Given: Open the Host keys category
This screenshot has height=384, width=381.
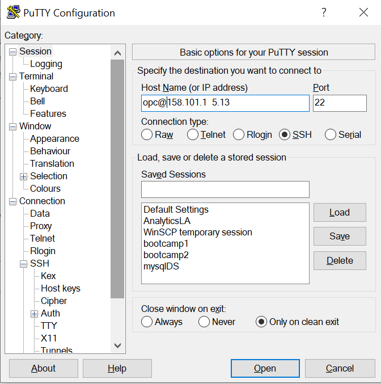Looking at the screenshot, I should coord(60,288).
